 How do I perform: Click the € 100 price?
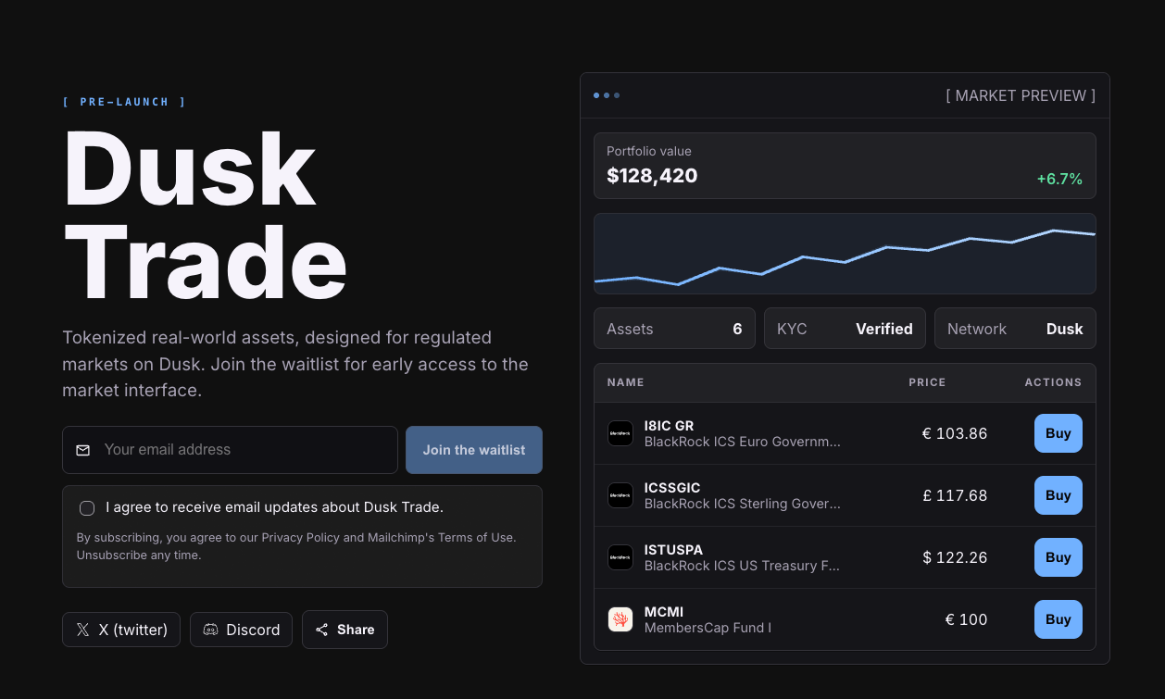point(966,619)
